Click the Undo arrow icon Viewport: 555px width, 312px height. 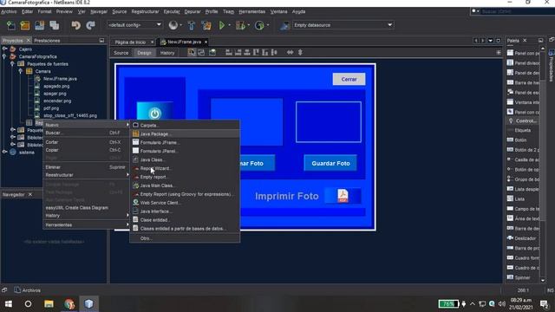pos(75,25)
